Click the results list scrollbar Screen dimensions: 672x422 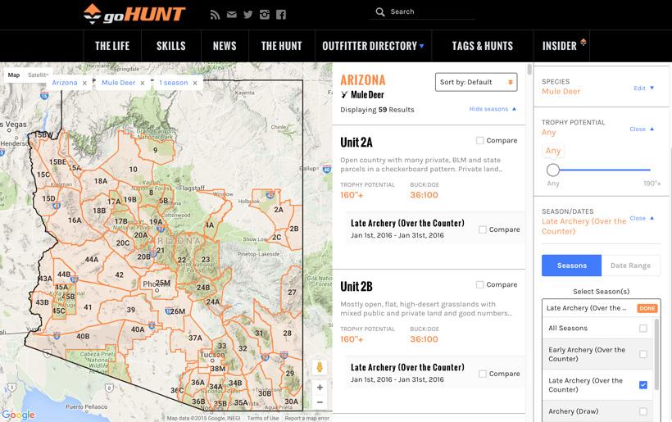pyautogui.click(x=529, y=70)
